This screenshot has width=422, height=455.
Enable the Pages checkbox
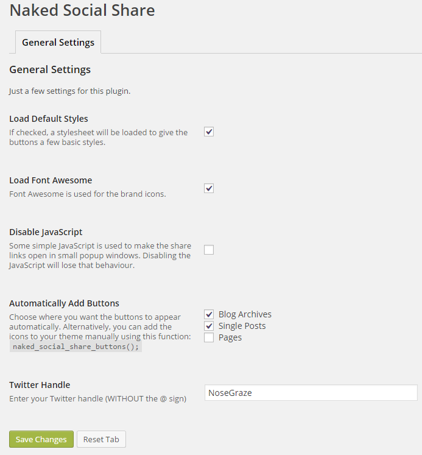(x=209, y=337)
